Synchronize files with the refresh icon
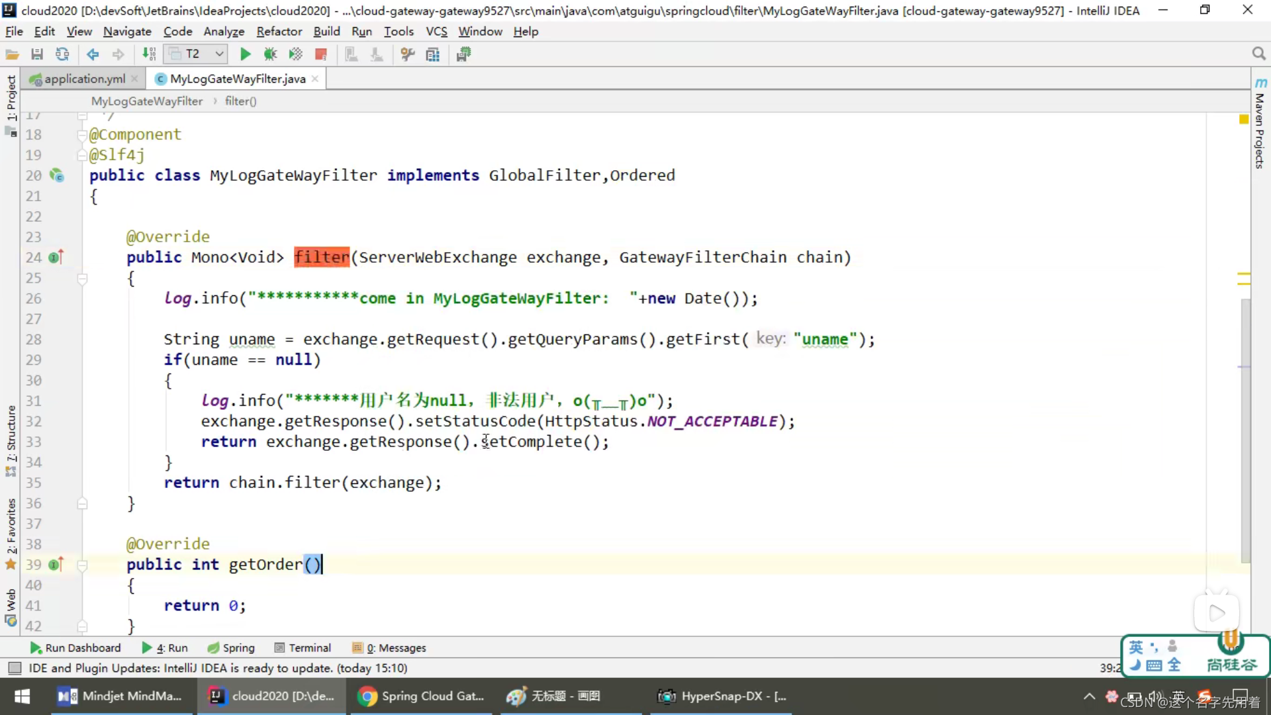Viewport: 1271px width, 715px height. pos(62,54)
